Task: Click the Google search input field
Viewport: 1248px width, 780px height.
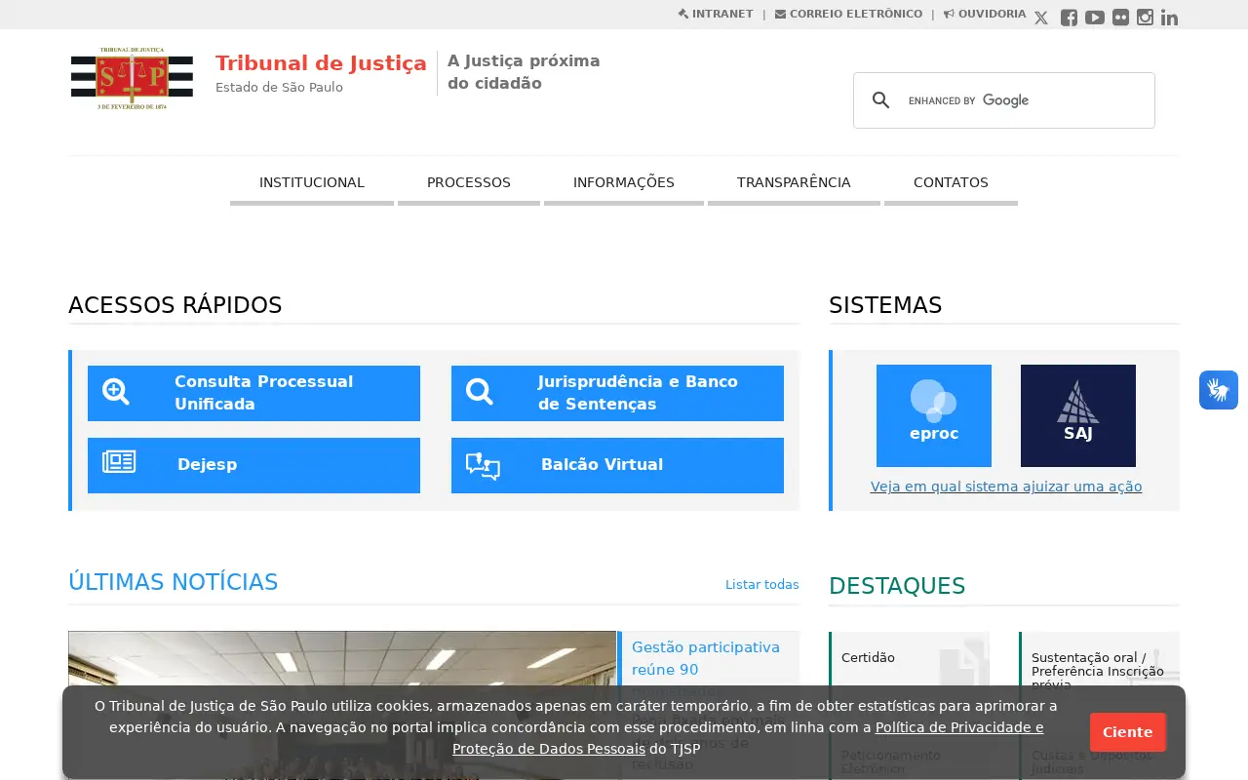Action: [1024, 100]
